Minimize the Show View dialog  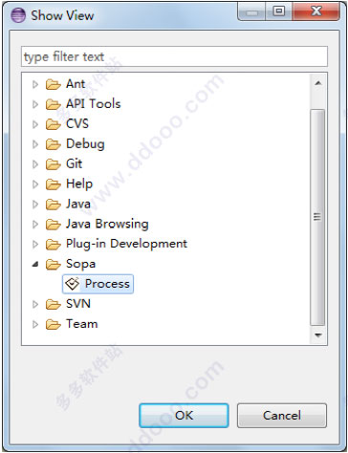(252, 11)
